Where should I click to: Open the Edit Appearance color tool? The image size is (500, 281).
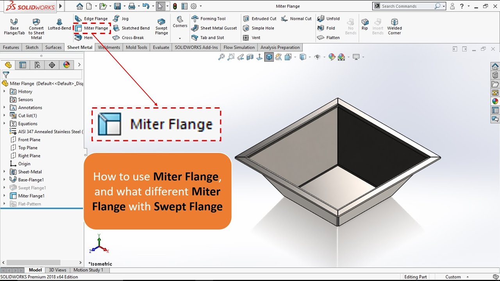[x=332, y=57]
